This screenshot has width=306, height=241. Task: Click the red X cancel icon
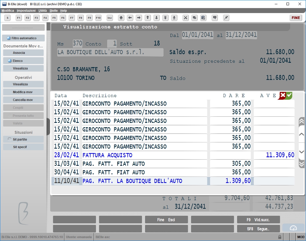(x=282, y=95)
